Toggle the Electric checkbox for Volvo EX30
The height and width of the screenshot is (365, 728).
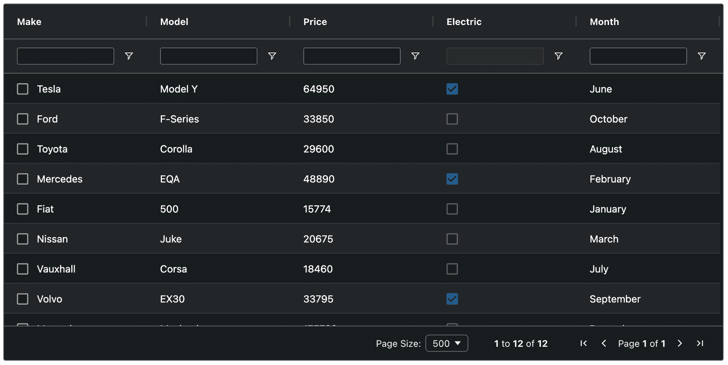pos(452,299)
